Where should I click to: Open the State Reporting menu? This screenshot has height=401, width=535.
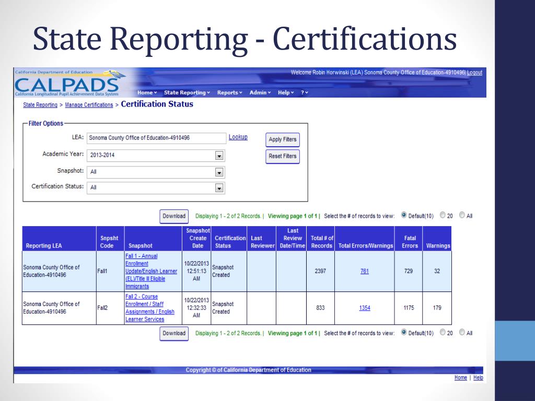click(187, 92)
